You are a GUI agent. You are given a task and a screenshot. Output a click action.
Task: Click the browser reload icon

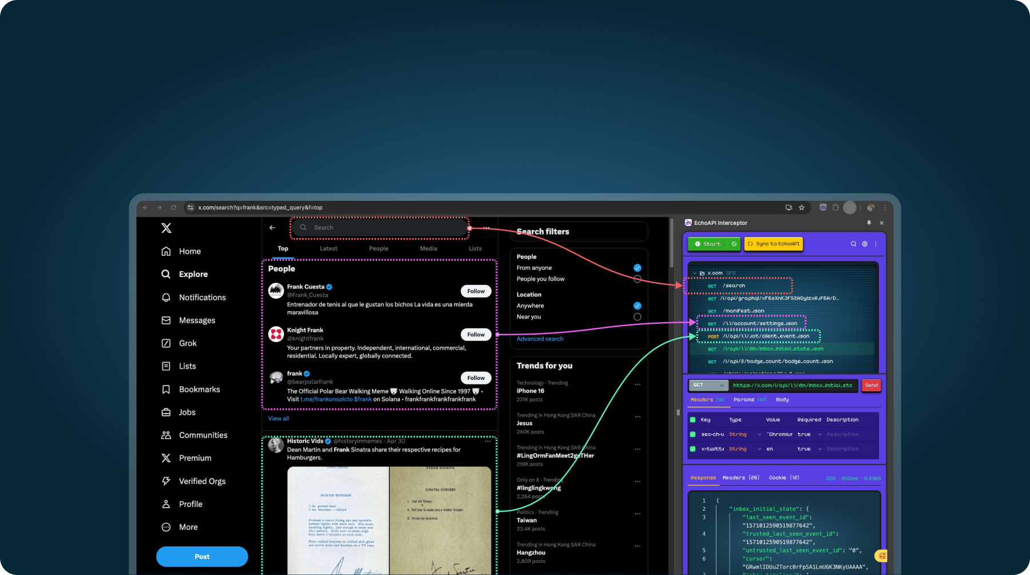(173, 208)
